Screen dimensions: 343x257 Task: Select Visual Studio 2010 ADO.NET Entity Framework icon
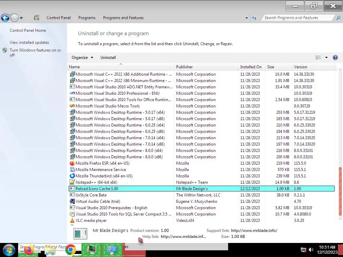[x=72, y=87]
